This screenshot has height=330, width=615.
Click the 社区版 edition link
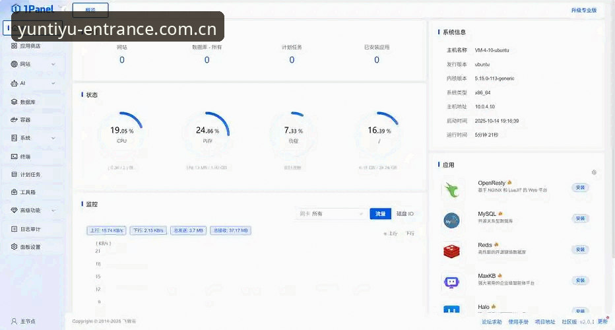pos(569,322)
